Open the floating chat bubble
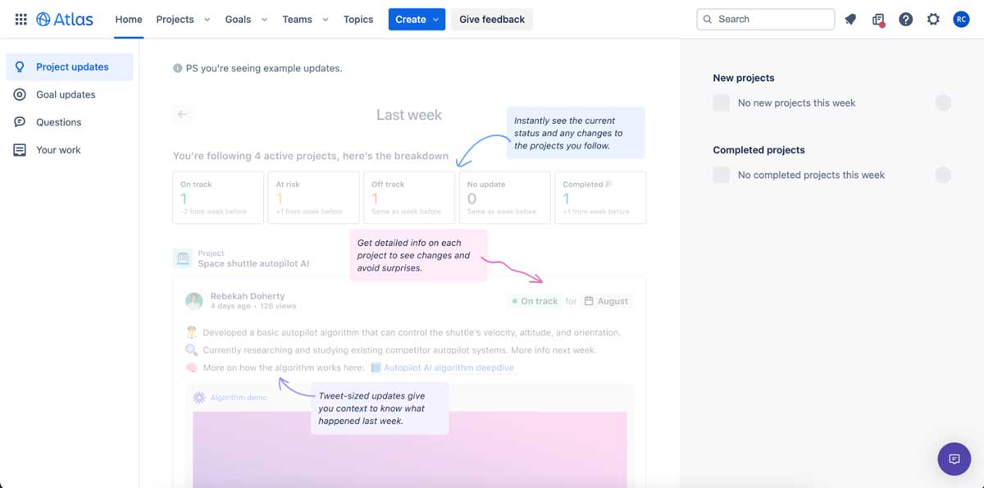This screenshot has width=984, height=488. [x=954, y=458]
